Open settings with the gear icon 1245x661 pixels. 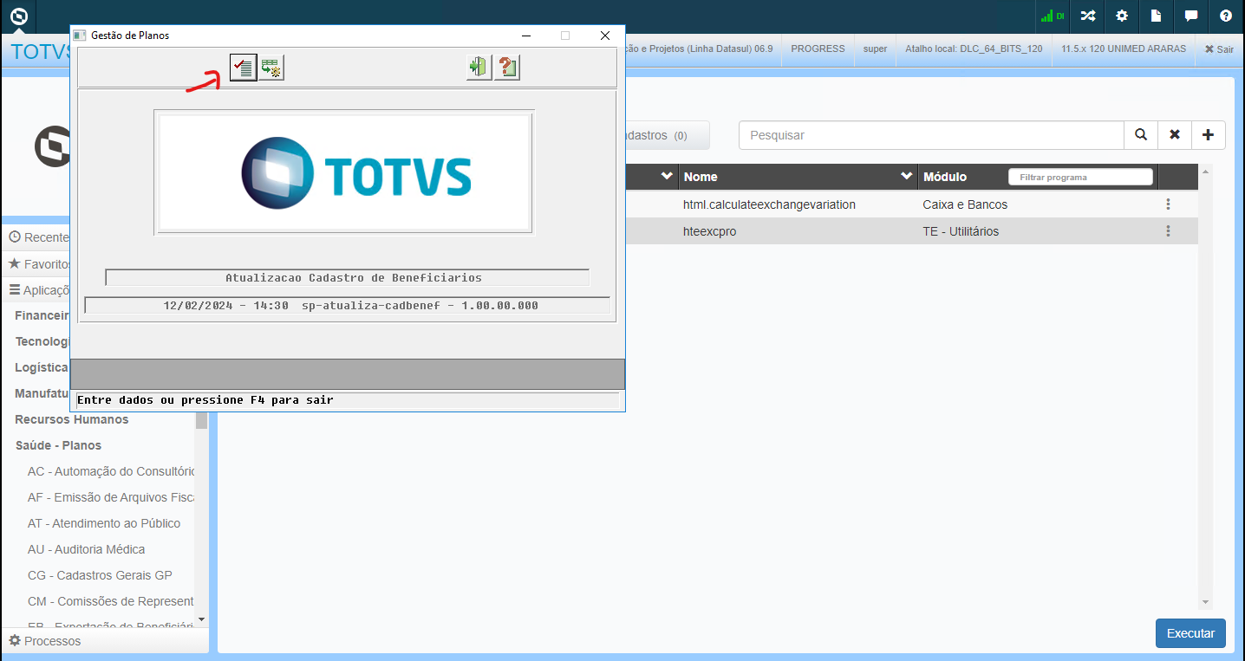(x=1122, y=16)
